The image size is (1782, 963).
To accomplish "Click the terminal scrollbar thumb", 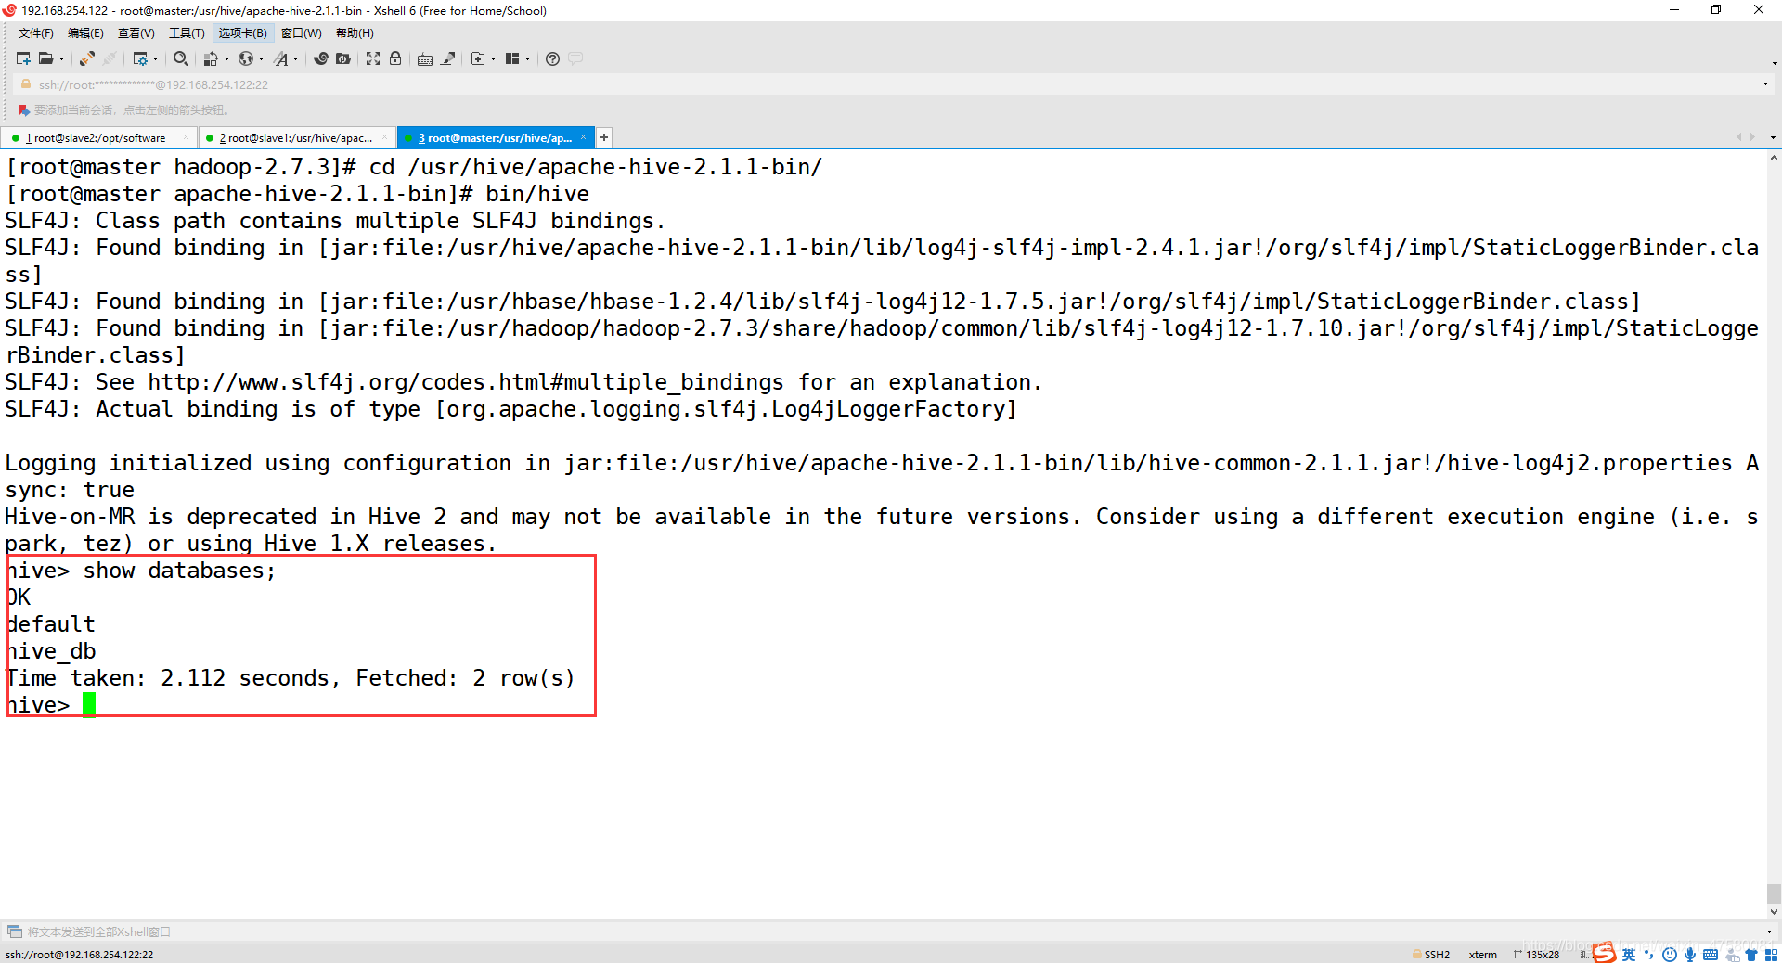I will 1774,893.
